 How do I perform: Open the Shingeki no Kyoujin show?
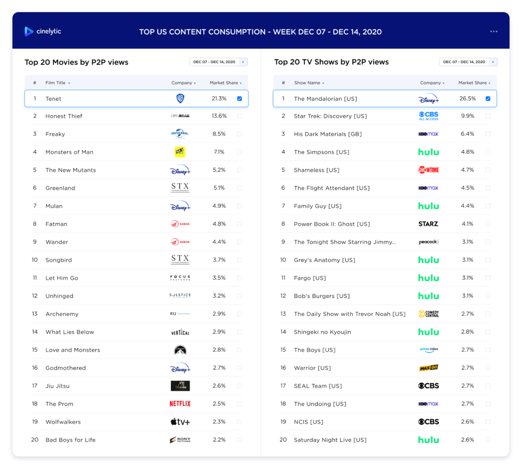[322, 332]
